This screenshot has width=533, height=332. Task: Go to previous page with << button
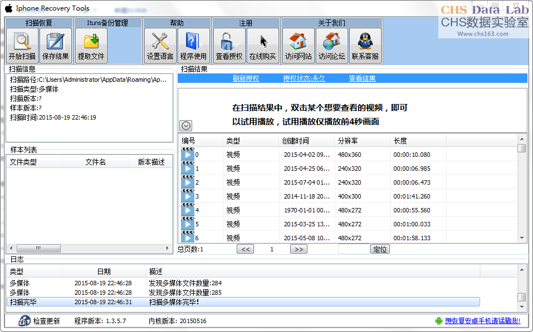[x=246, y=249]
